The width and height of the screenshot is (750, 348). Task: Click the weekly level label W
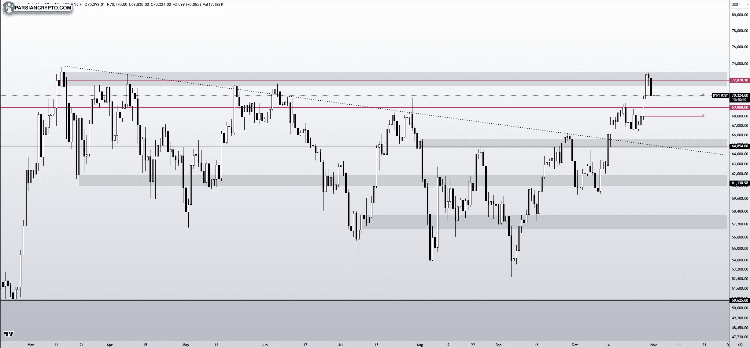pyautogui.click(x=703, y=115)
